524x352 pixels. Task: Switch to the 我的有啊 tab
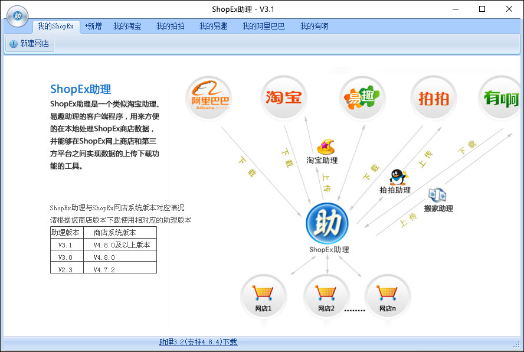[x=314, y=26]
